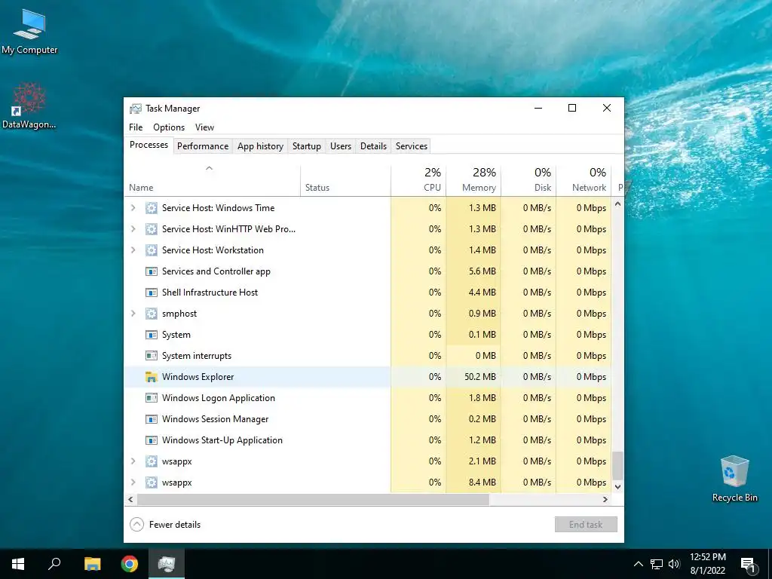
Task: Click the Windows Start-Up Application icon
Action: click(151, 440)
